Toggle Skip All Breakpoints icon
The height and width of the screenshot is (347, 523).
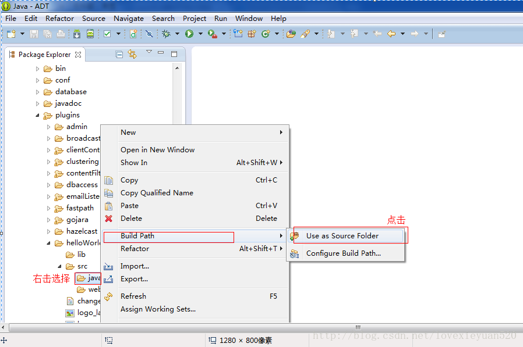click(149, 34)
